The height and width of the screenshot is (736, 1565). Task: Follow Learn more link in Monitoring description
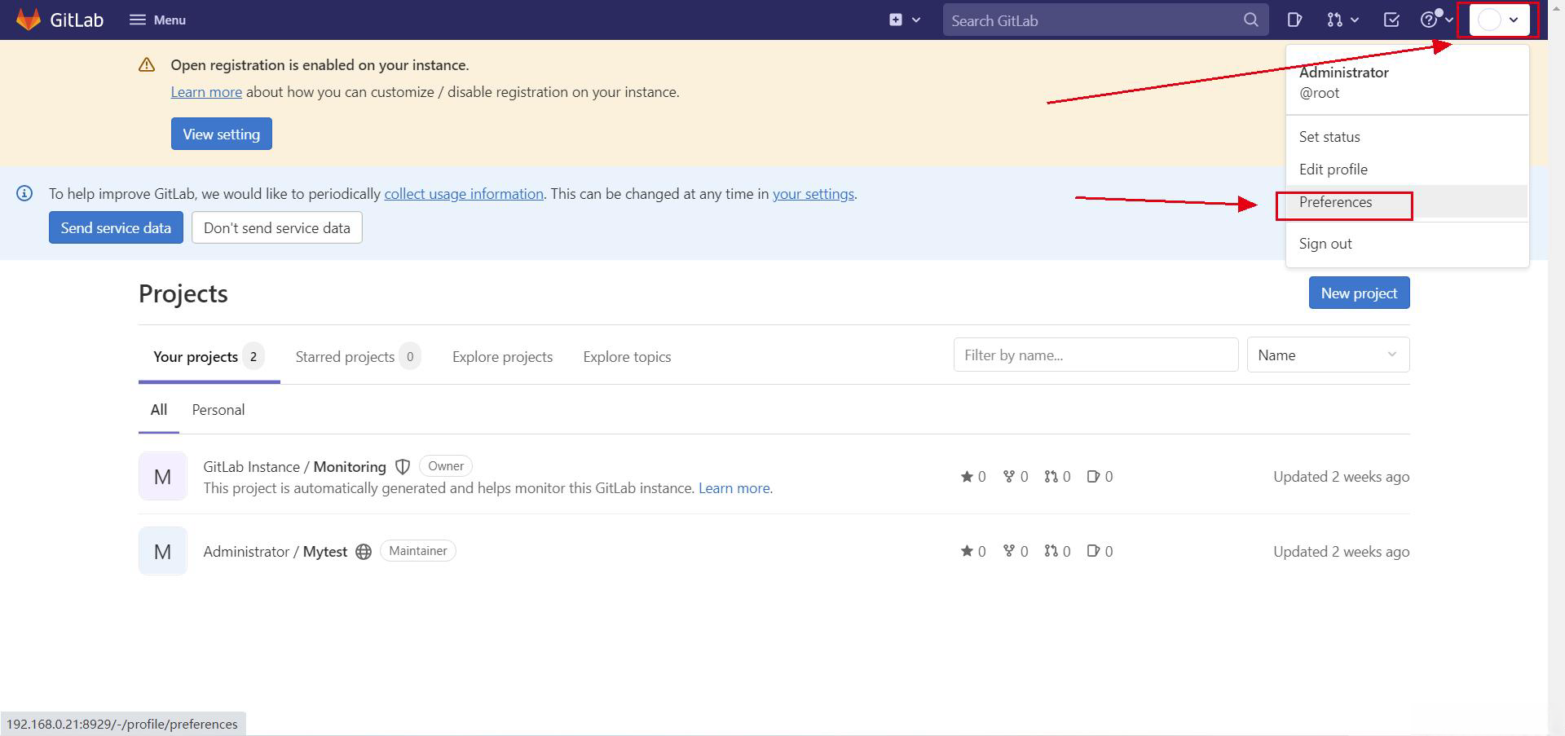(x=734, y=488)
